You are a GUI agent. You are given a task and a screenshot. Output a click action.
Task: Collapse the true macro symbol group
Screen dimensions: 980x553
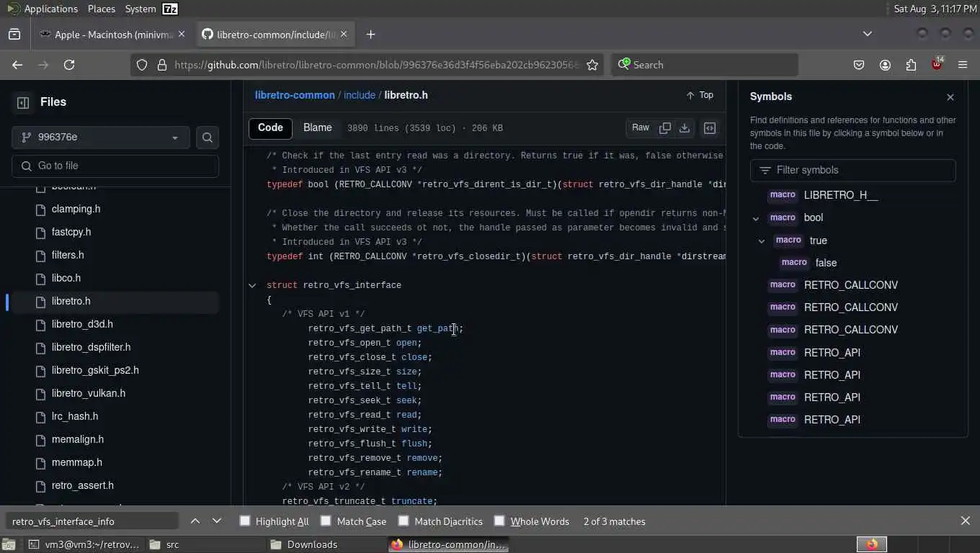click(762, 241)
